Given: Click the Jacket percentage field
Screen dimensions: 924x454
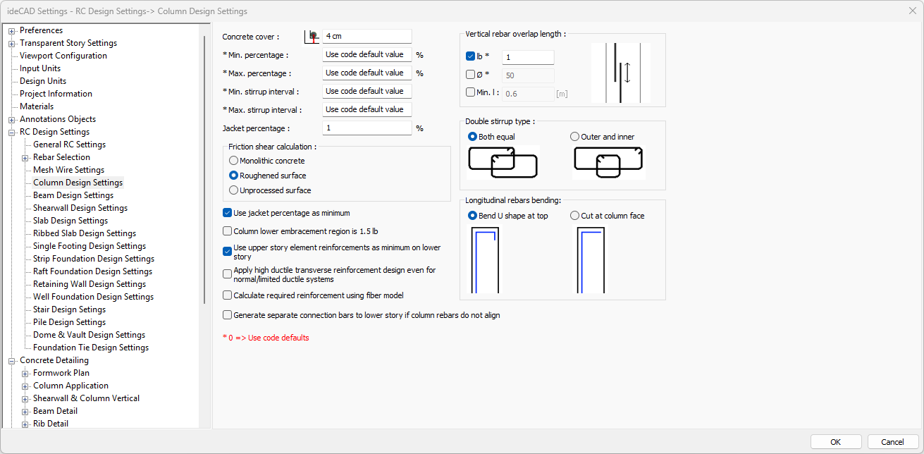Looking at the screenshot, I should point(366,128).
